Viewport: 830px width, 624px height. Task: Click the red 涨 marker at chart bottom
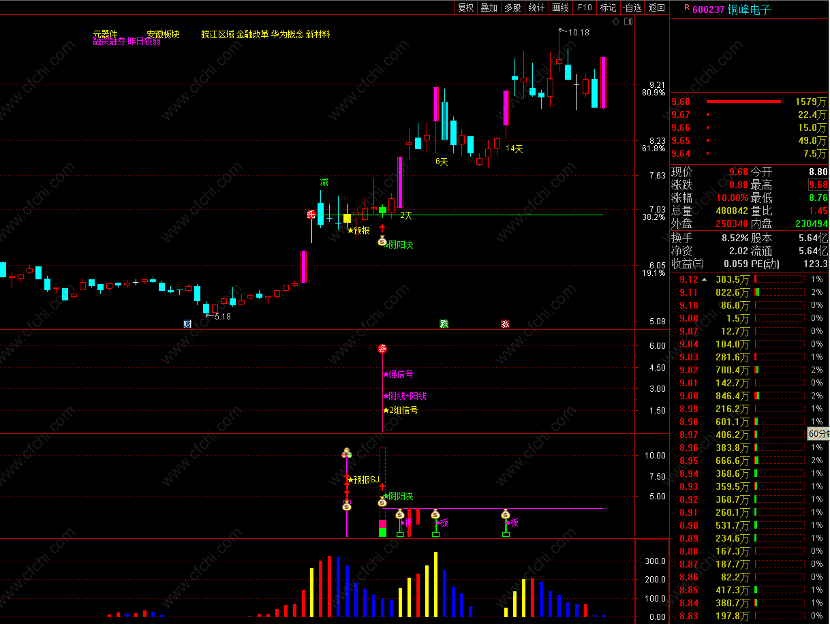505,324
